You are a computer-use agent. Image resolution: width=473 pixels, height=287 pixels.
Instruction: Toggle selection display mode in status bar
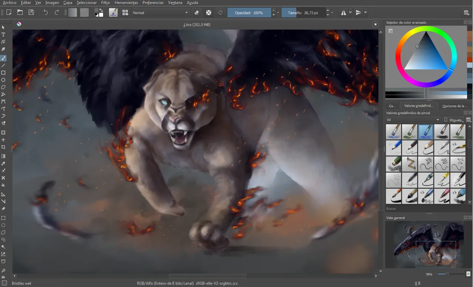click(5, 283)
